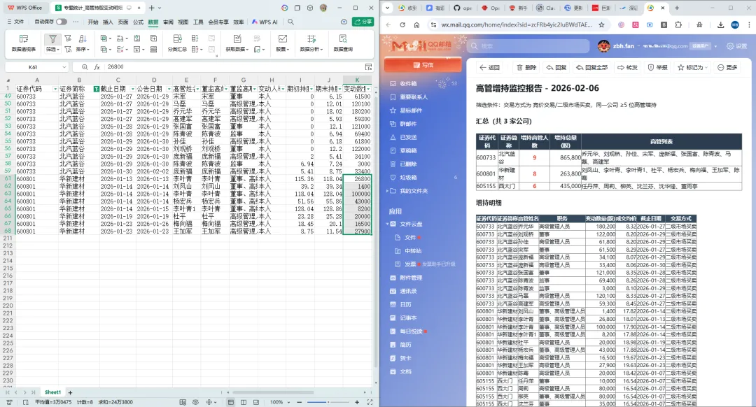Open the 分类汇总 subtotal tool in WPS
This screenshot has width=756, height=407.
pyautogui.click(x=177, y=43)
